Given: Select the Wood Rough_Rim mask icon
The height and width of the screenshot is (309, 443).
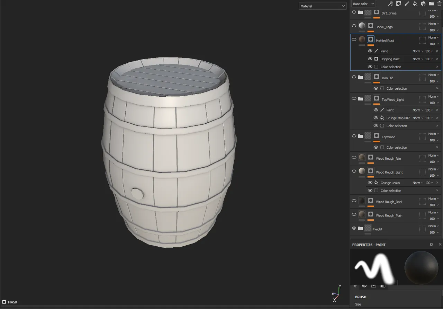Looking at the screenshot, I should point(371,157).
